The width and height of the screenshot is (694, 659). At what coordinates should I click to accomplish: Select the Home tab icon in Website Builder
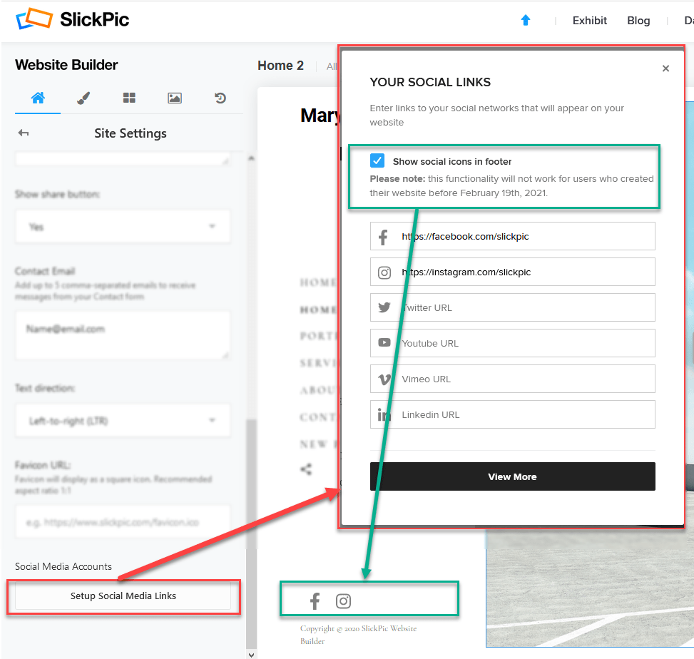click(38, 98)
